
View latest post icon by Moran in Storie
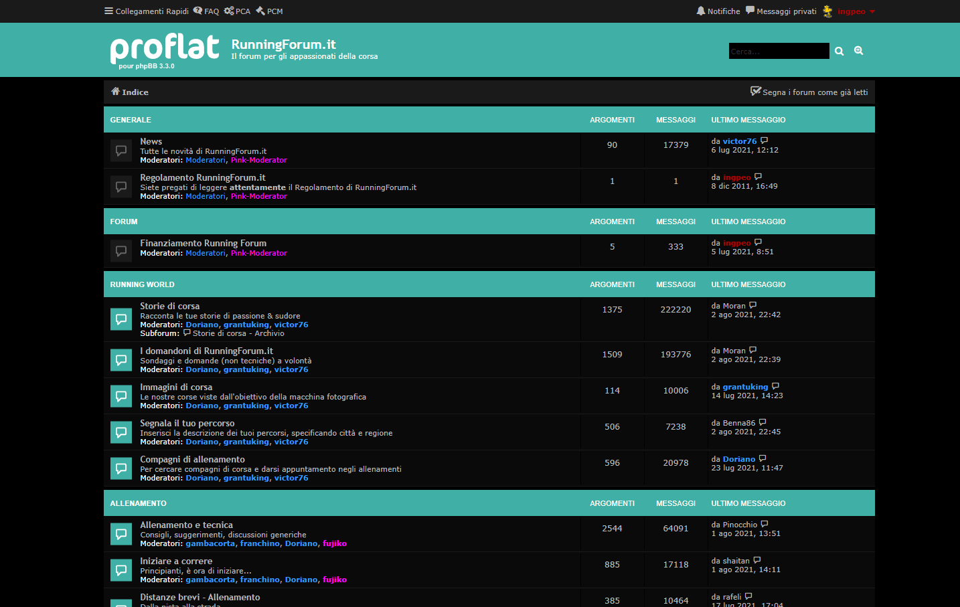pos(753,305)
